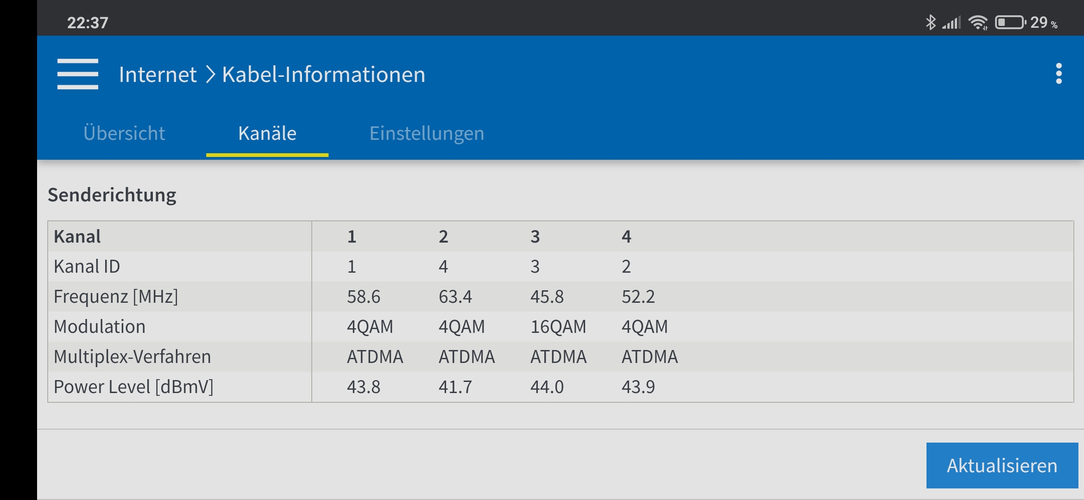Click the Kabel-Informationen page title
The height and width of the screenshot is (500, 1084).
pyautogui.click(x=323, y=75)
